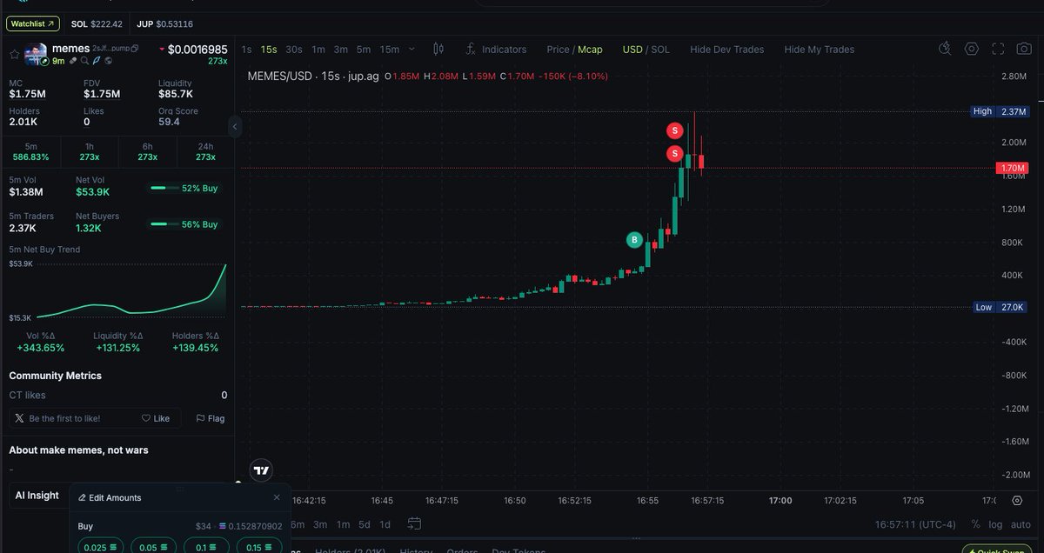Click the TradingView logo on chart
The height and width of the screenshot is (553, 1044).
pos(260,470)
